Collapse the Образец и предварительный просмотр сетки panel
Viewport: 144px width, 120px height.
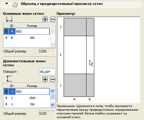click(7, 4)
